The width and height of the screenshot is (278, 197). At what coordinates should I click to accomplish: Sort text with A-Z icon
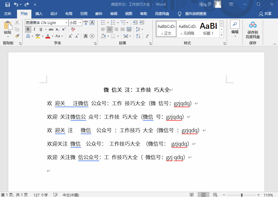coord(138,36)
